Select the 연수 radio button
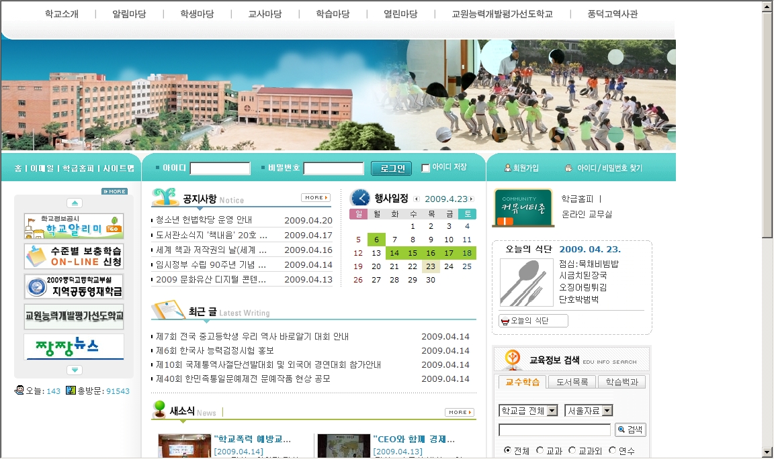Image resolution: width=774 pixels, height=459 pixels. point(613,451)
